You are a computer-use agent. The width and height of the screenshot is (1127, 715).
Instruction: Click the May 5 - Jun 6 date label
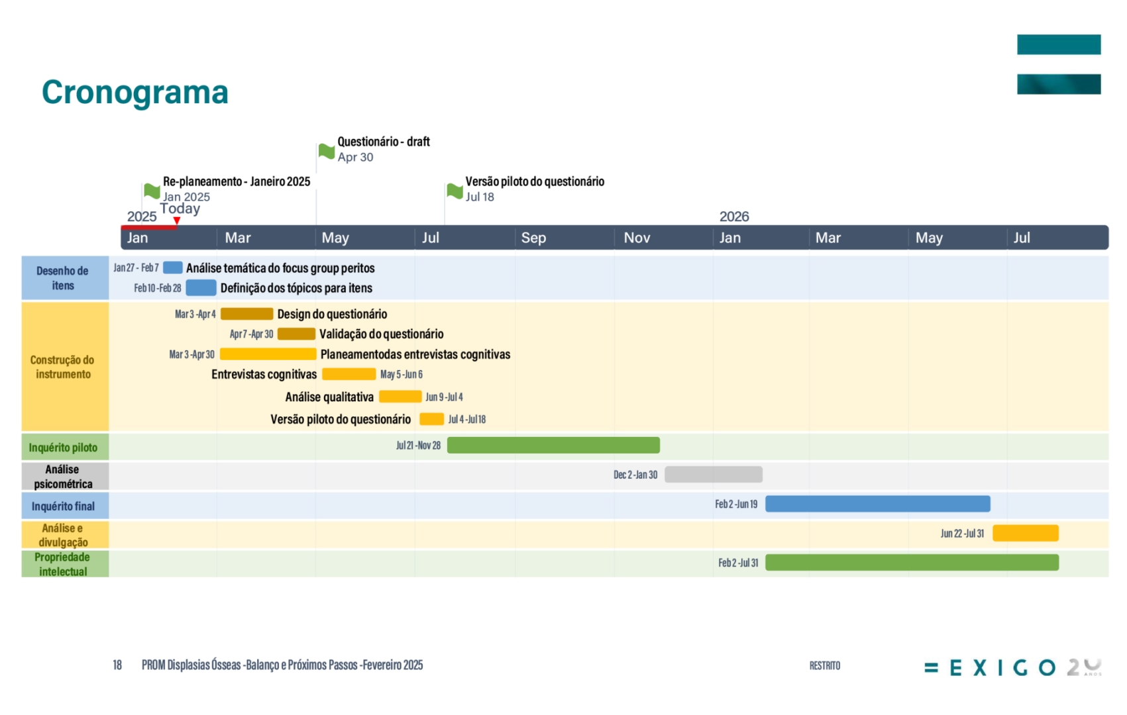(402, 374)
